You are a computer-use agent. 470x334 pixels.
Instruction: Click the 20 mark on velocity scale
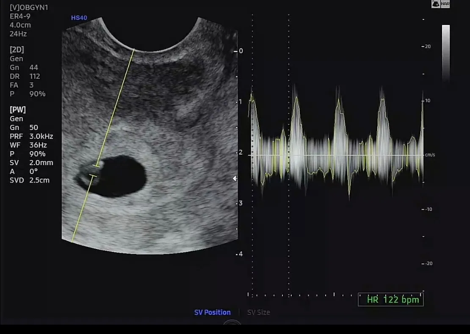pos(428,47)
